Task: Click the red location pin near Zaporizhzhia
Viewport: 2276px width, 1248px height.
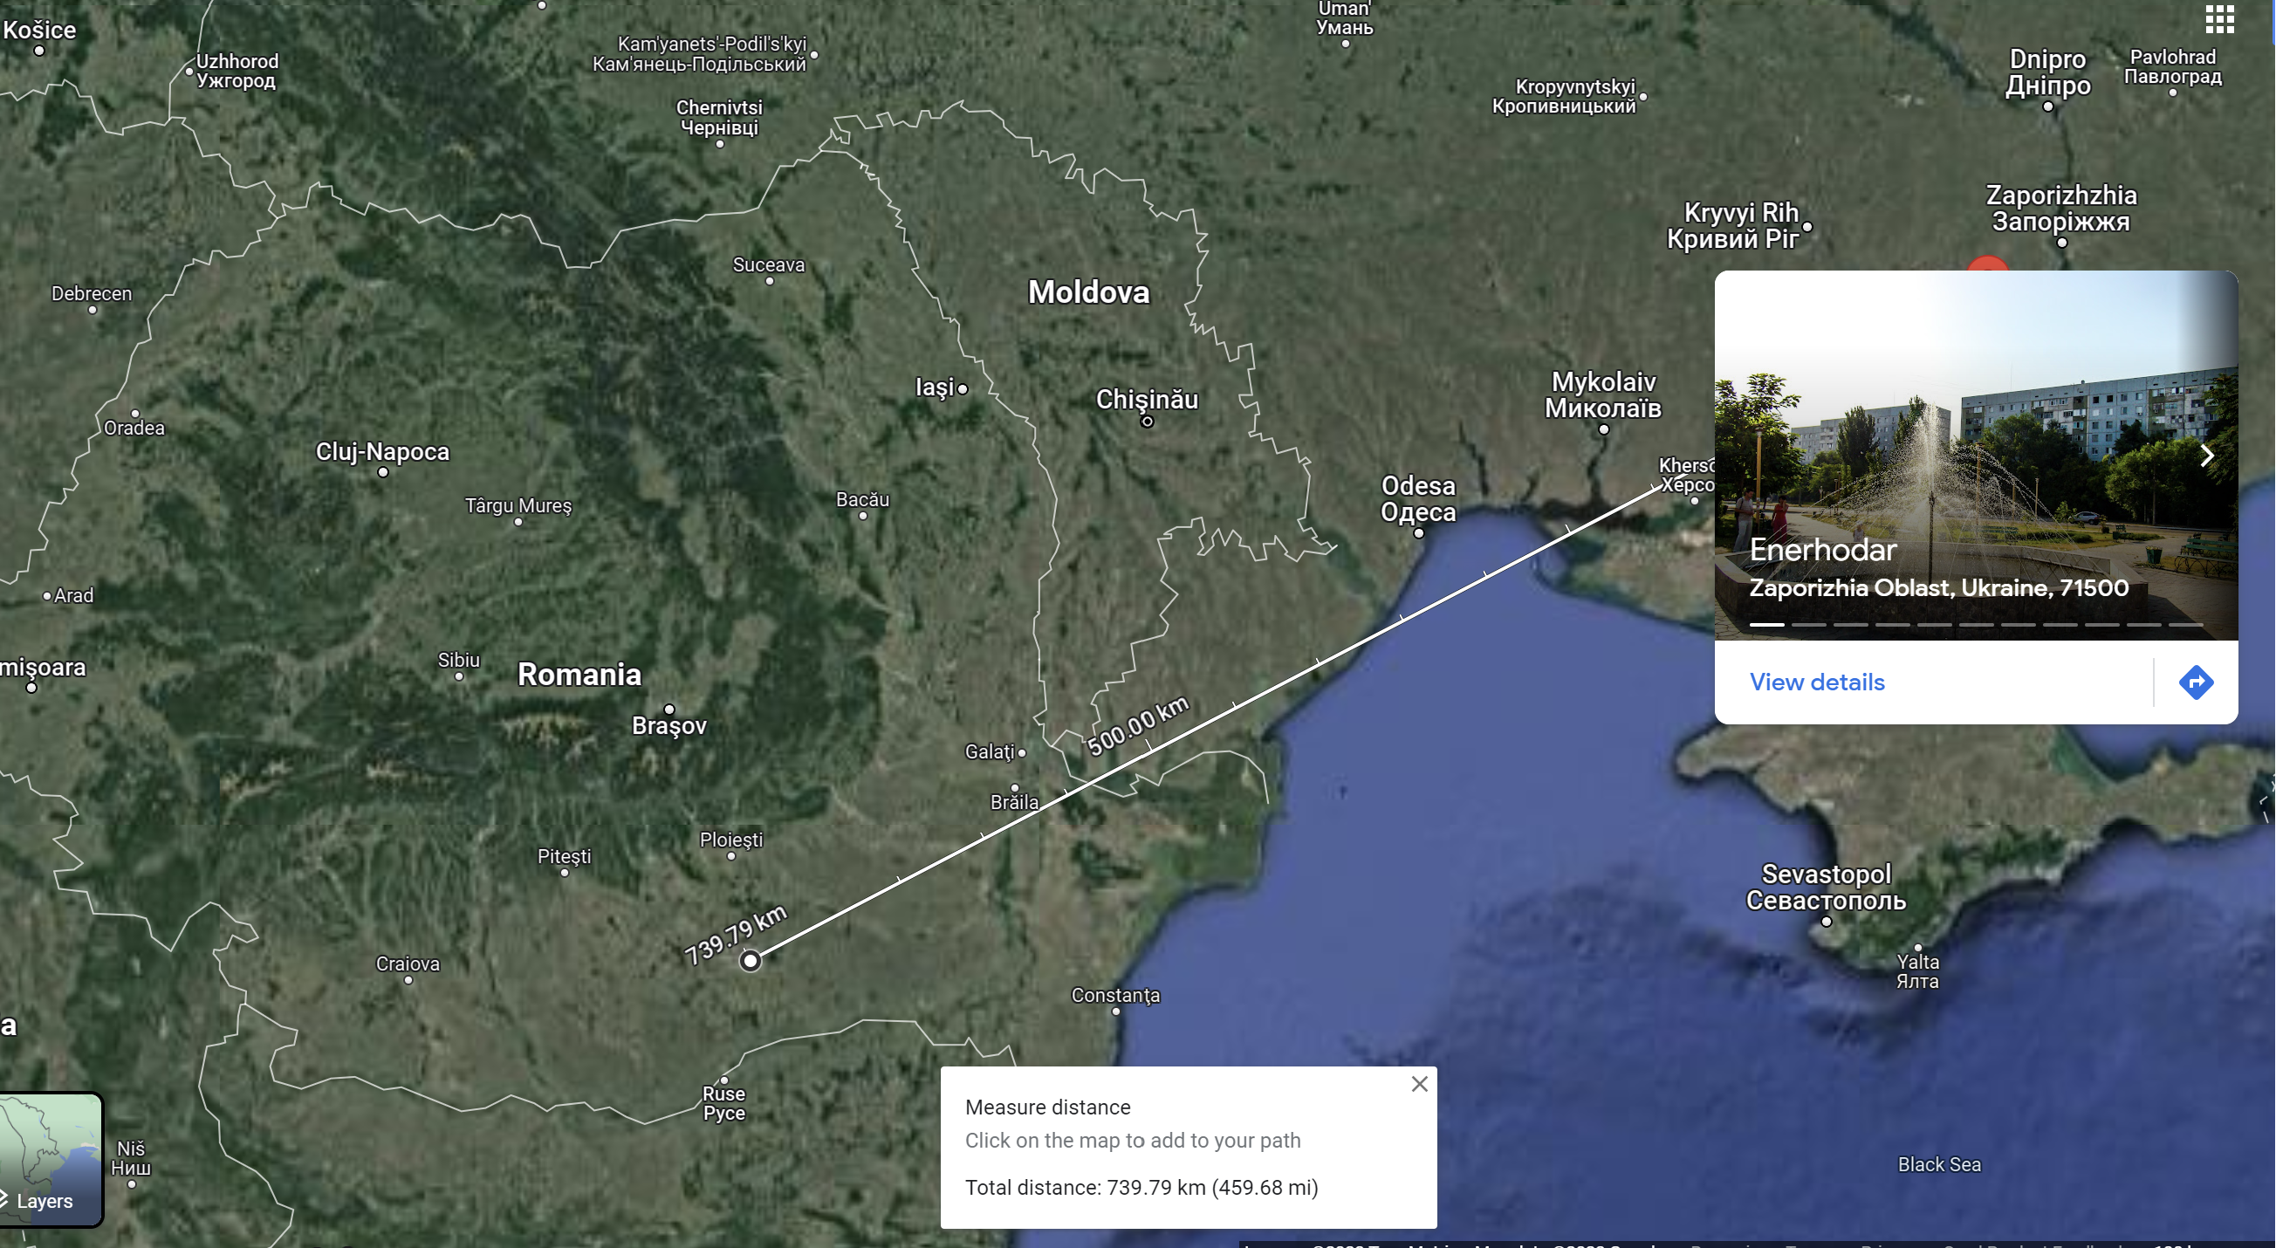Action: point(1987,263)
